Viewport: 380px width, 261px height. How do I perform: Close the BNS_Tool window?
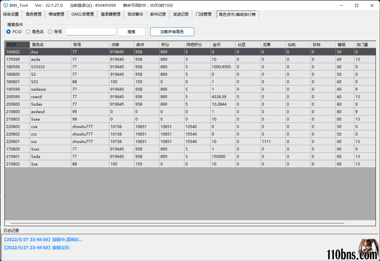372,5
